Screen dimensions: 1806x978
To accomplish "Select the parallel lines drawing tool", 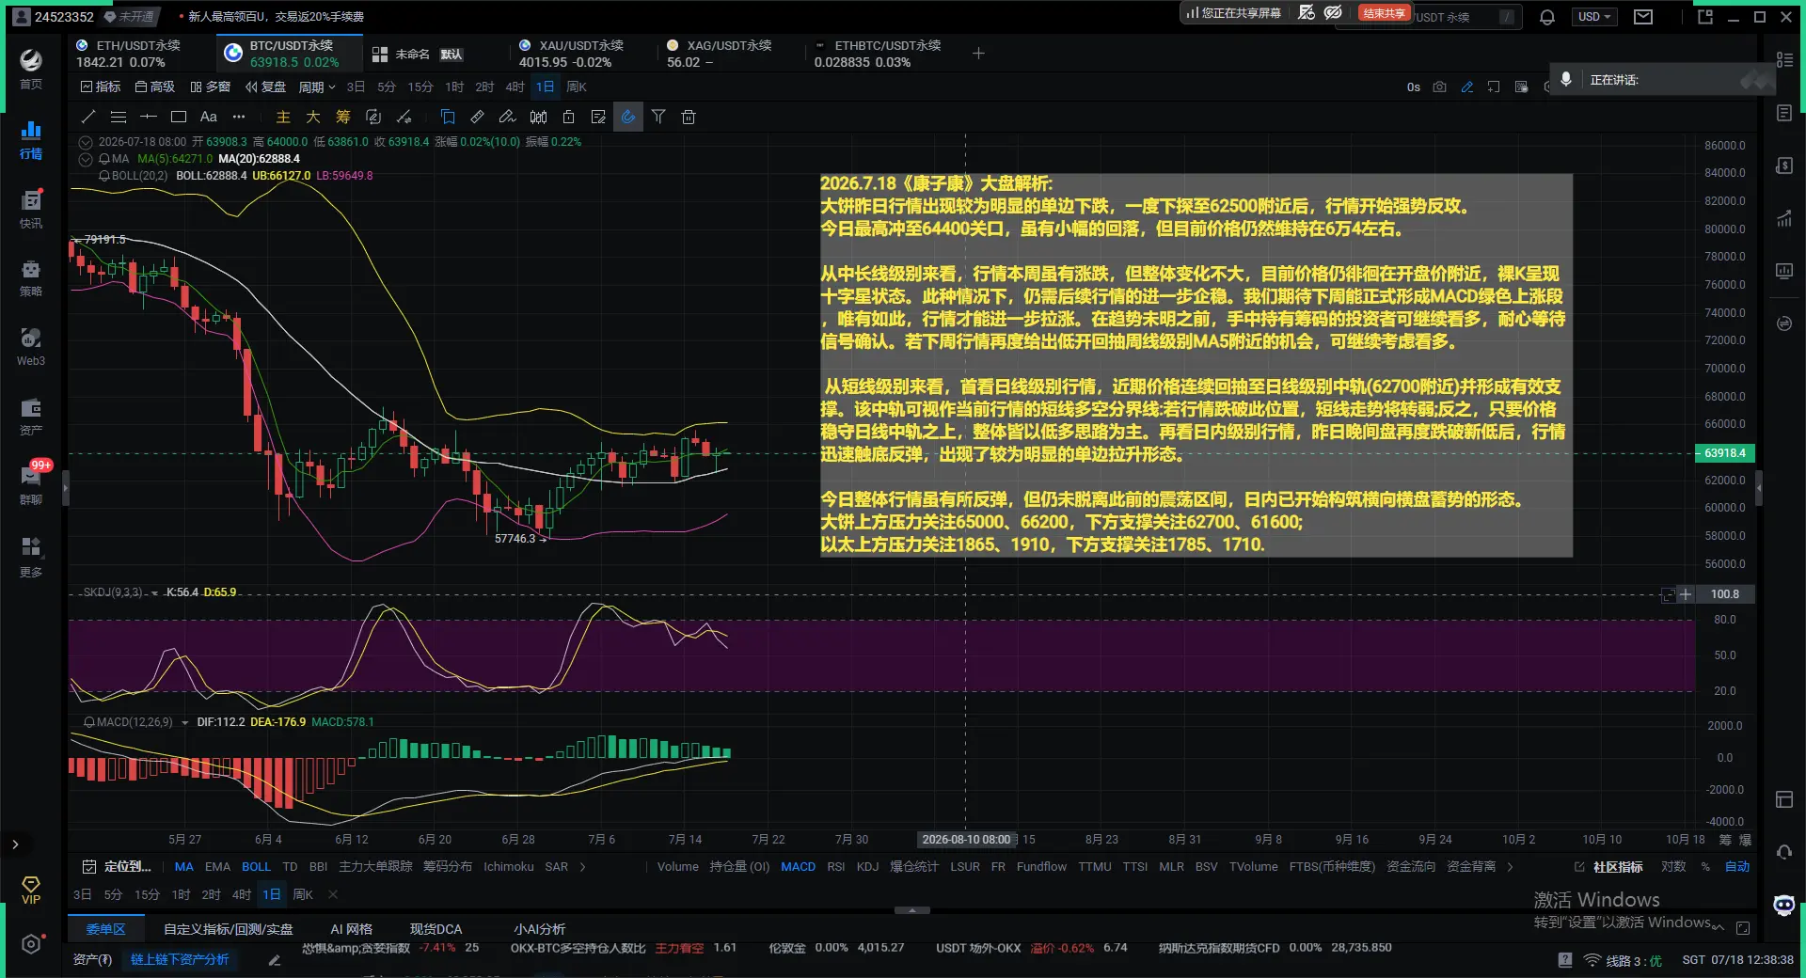I will coord(119,117).
